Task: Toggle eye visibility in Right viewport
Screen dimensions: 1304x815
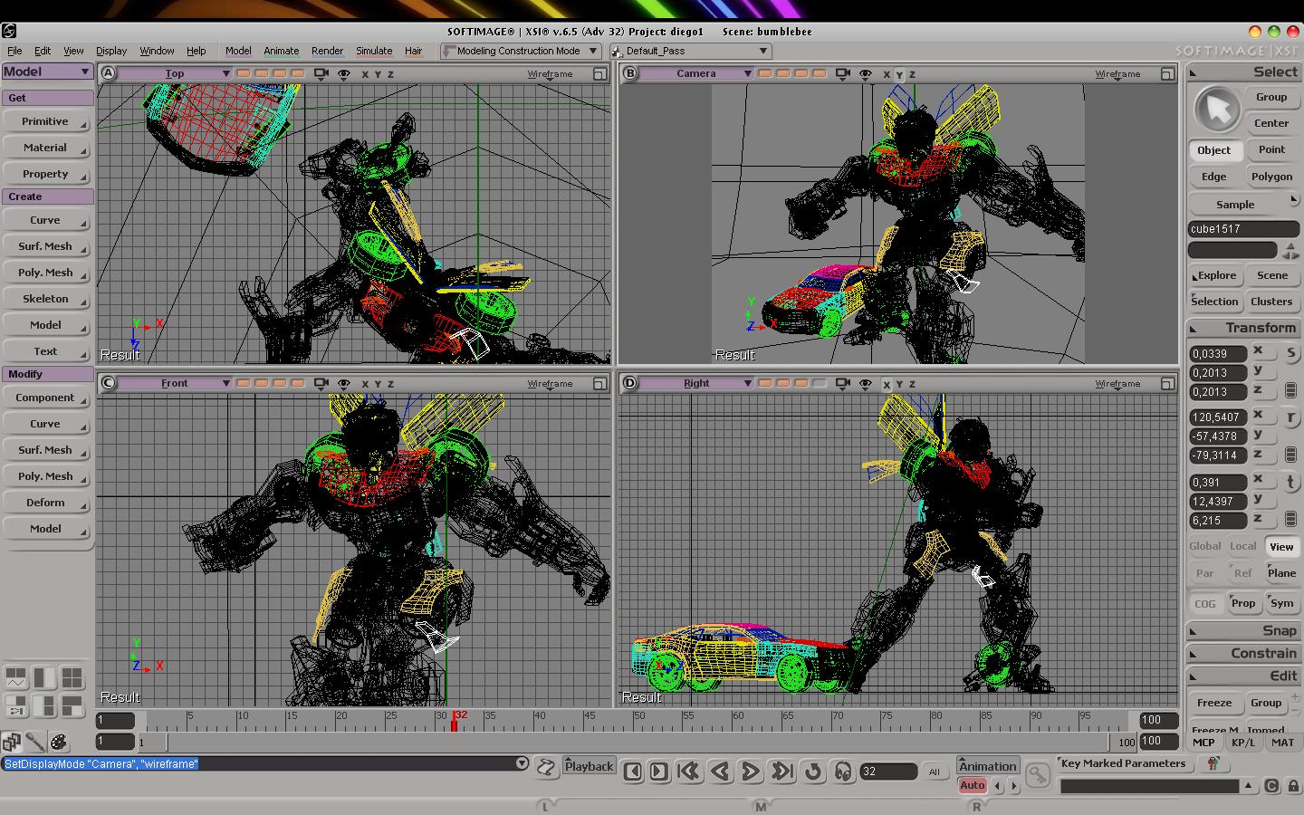Action: tap(866, 383)
